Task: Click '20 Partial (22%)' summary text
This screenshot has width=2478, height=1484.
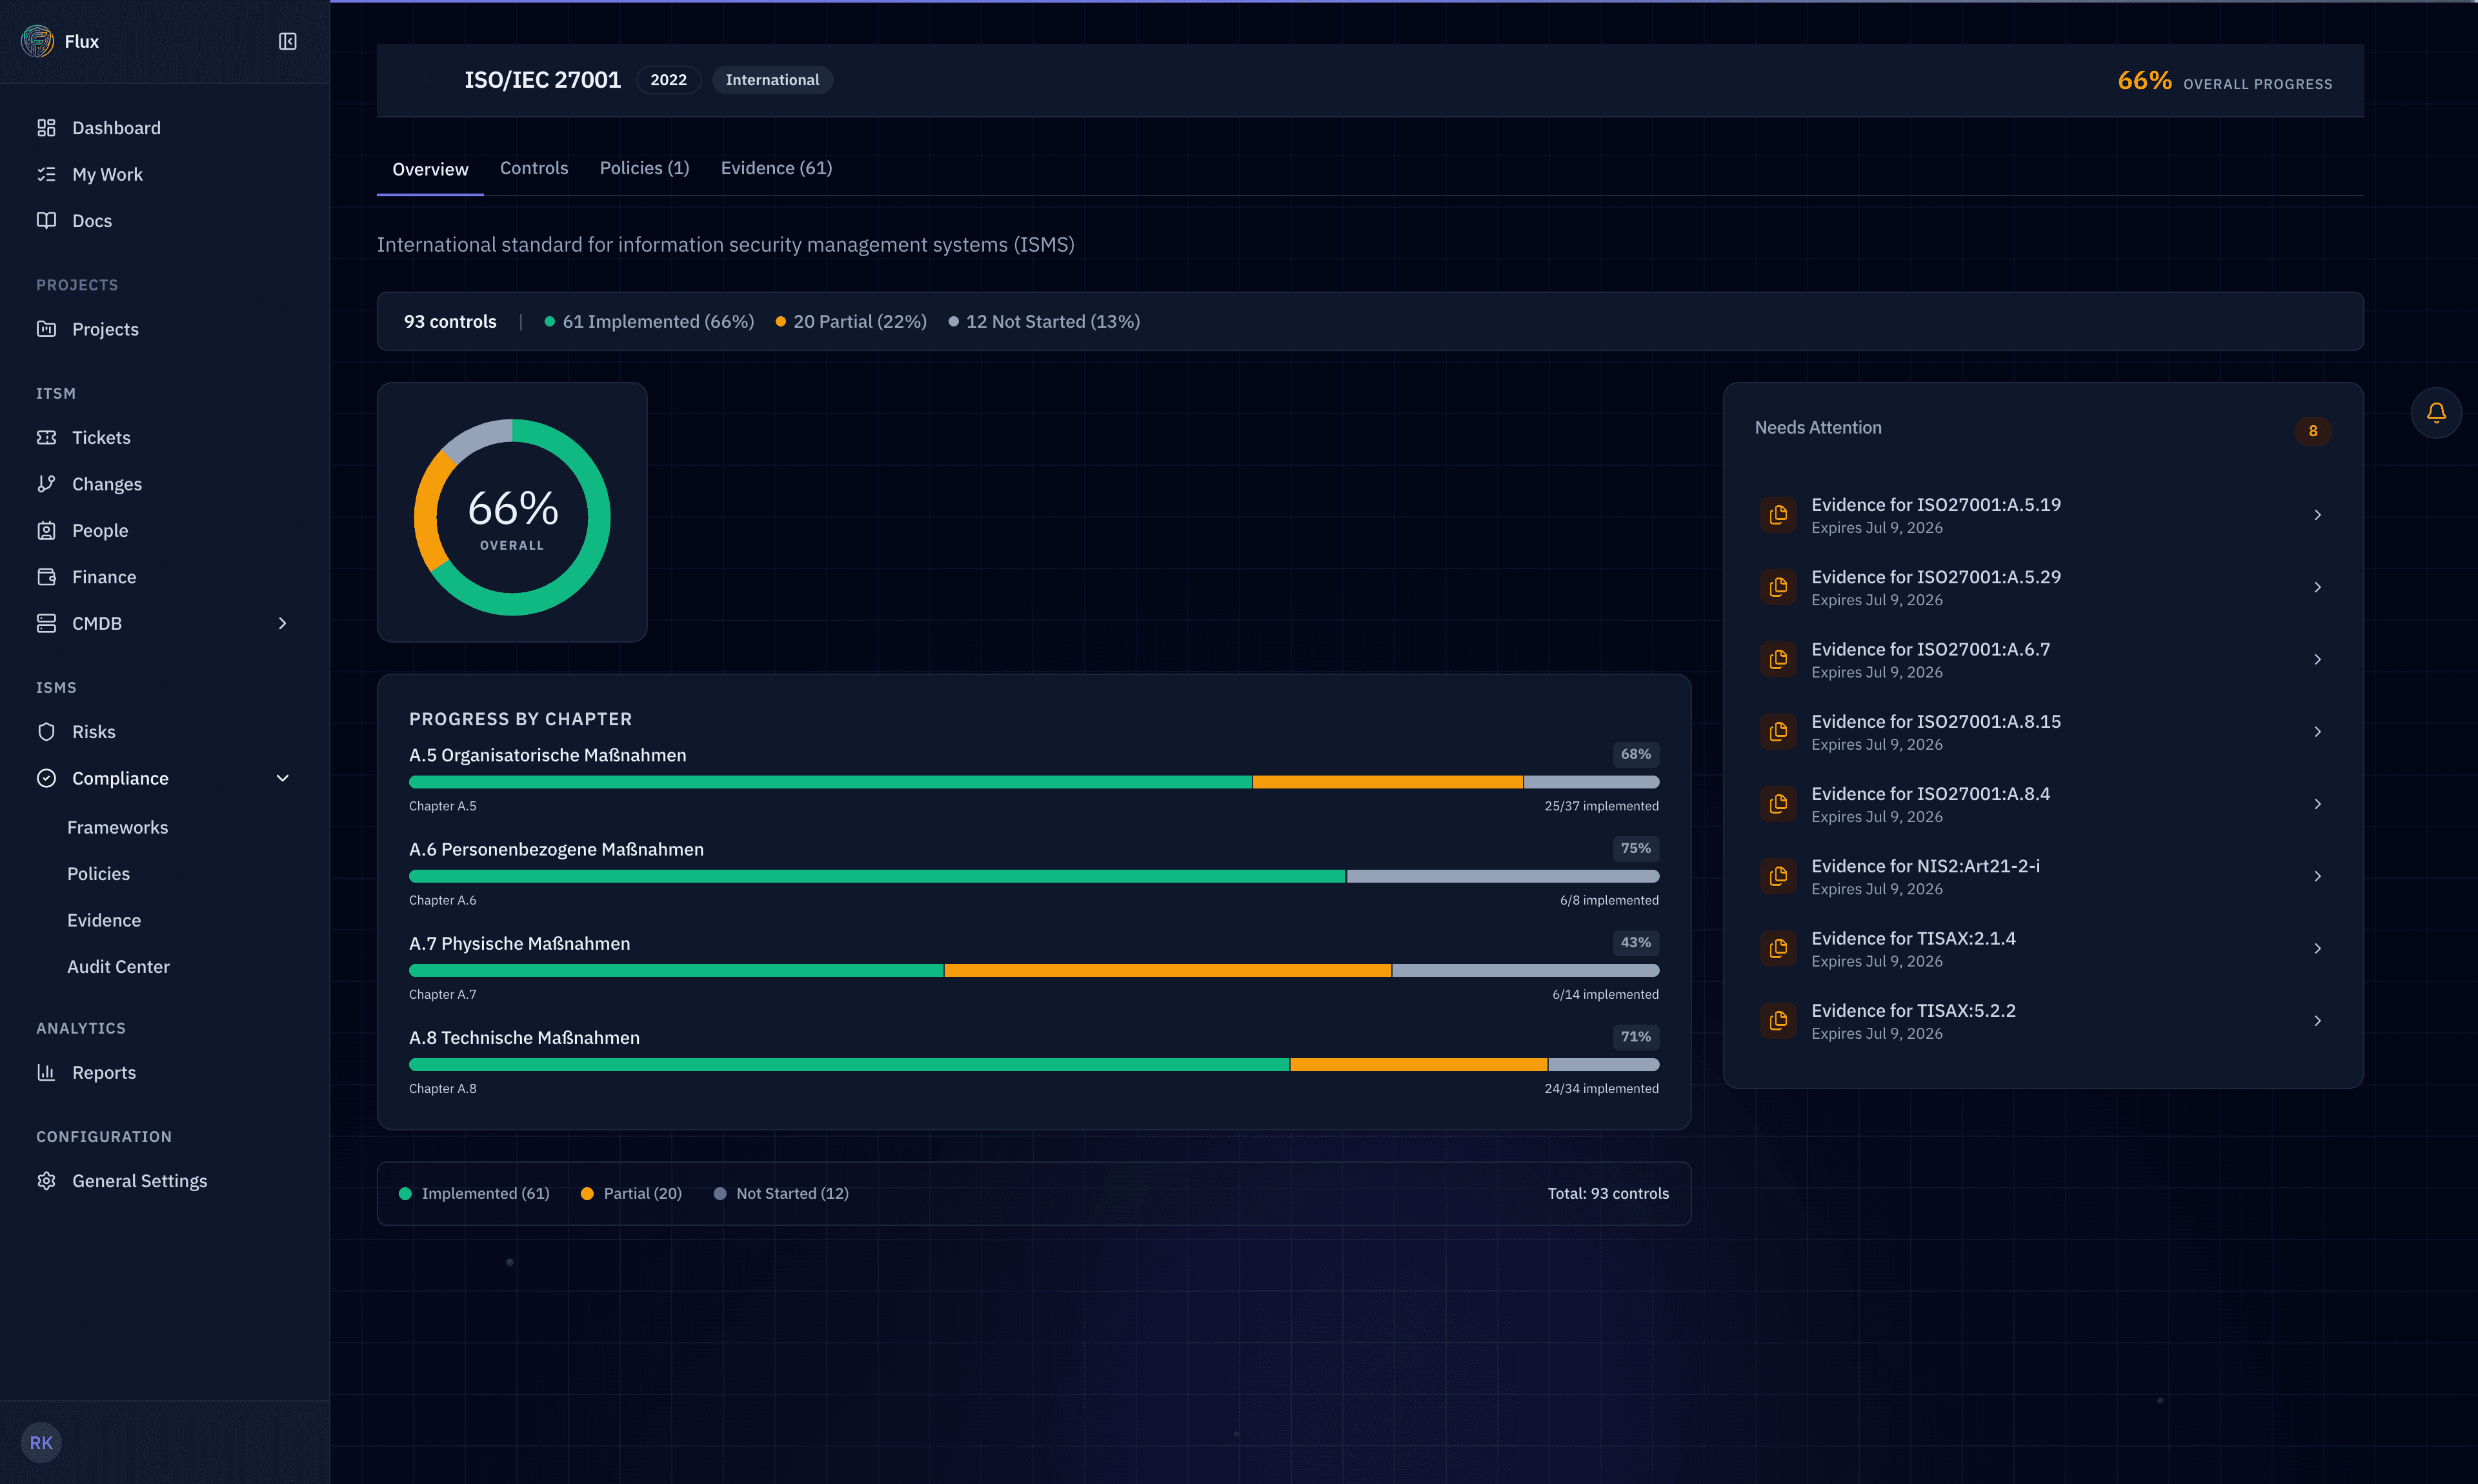Action: [860, 321]
